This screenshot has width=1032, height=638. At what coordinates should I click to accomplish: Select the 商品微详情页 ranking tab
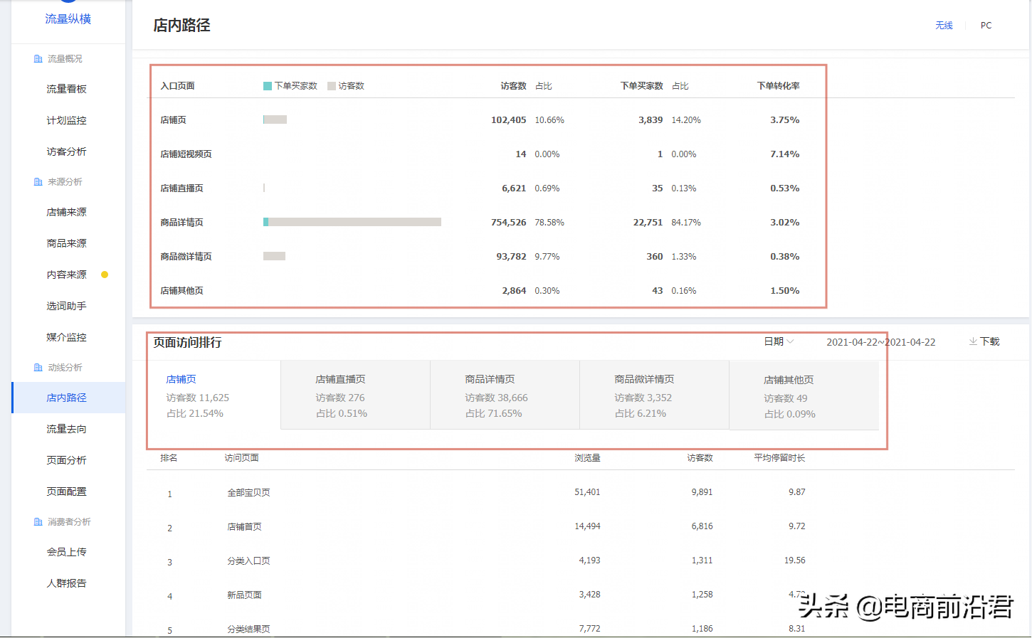click(654, 395)
